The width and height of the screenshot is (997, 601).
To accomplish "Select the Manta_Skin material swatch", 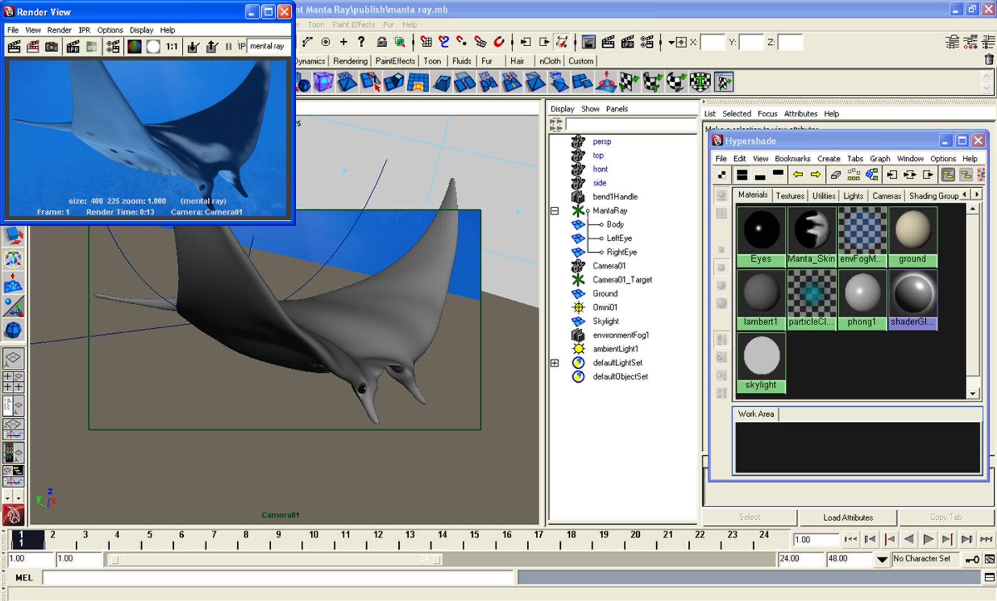I will 812,237.
